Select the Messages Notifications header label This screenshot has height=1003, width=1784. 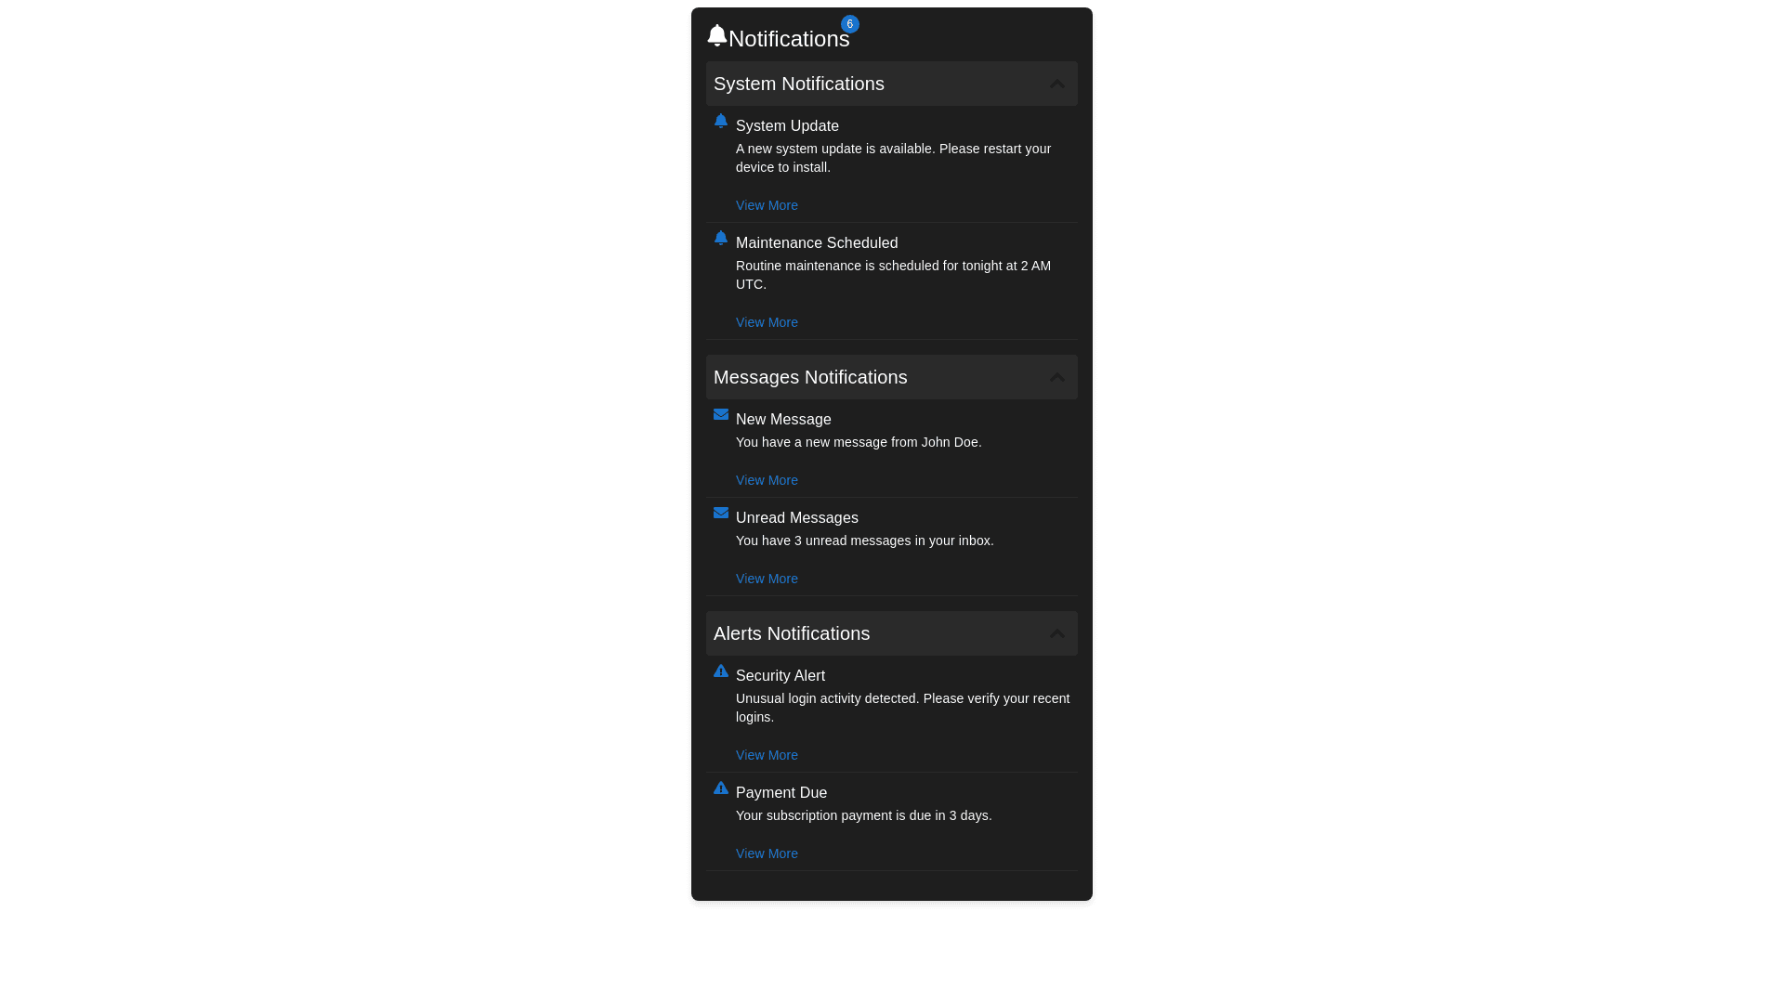pos(810,377)
